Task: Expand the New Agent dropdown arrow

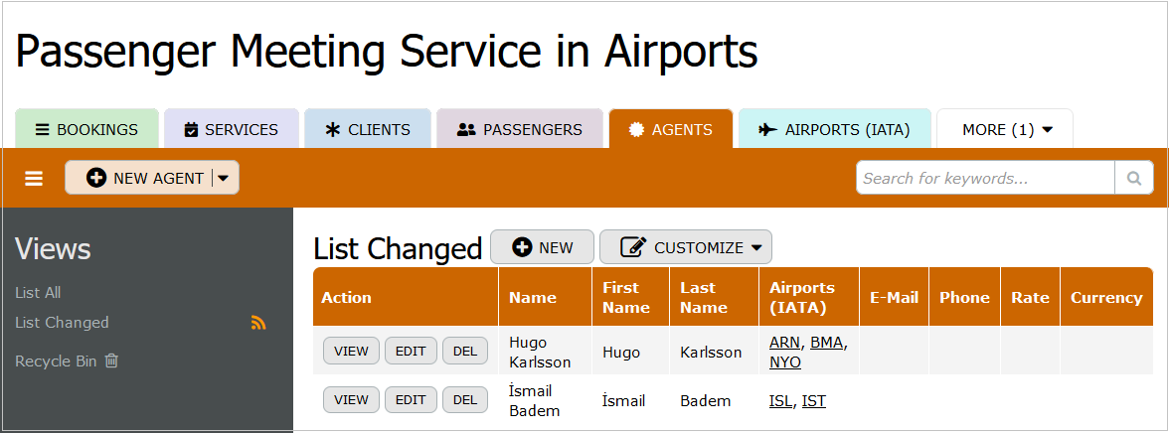Action: 224,179
